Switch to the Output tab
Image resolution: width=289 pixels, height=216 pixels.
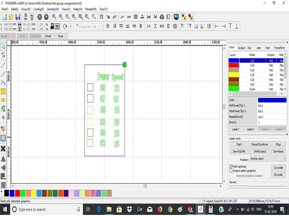coord(241,48)
